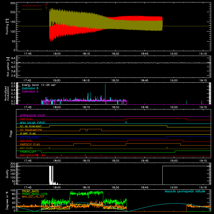
Task: Click the 4.2 tick on Roll period axis
Action: [13, 63]
